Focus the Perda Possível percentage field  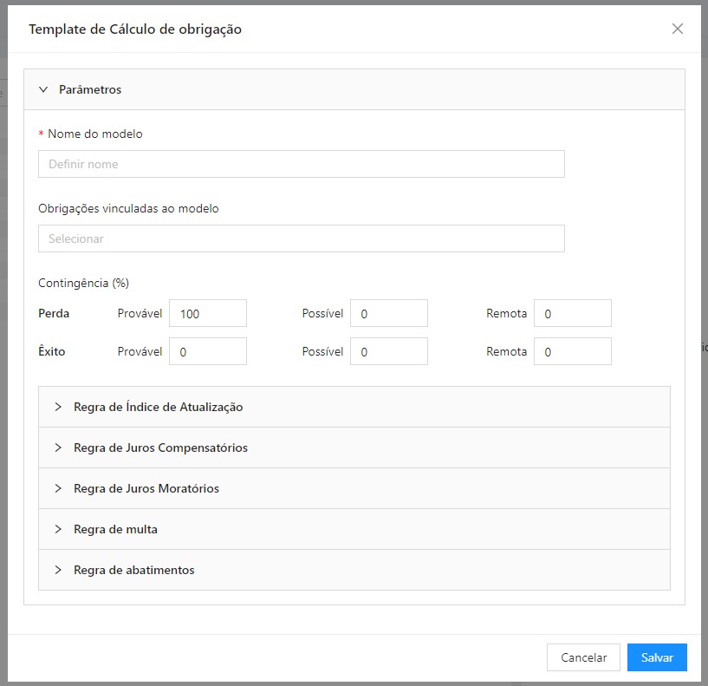pos(389,313)
